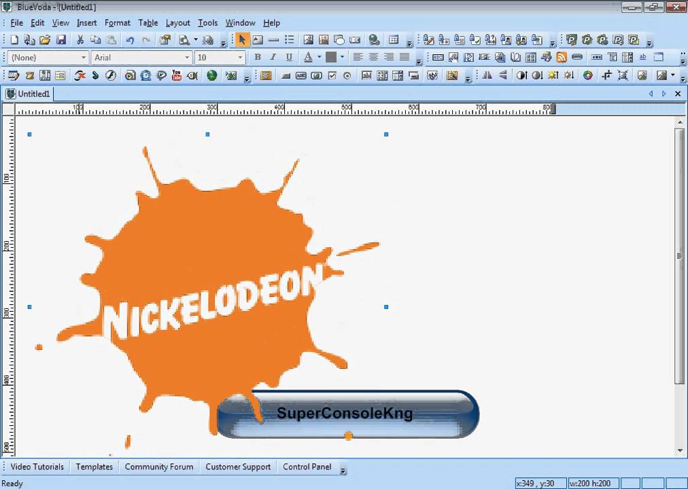Expand the bottom links bar overflow arrow
Screen dimensions: 688x489
pos(343,471)
